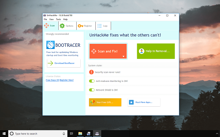Click the Help in Removal button
220x137 pixels.
[x=156, y=51]
